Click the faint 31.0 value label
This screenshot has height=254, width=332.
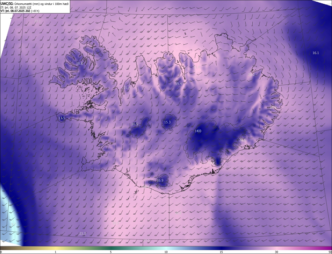coord(197,67)
